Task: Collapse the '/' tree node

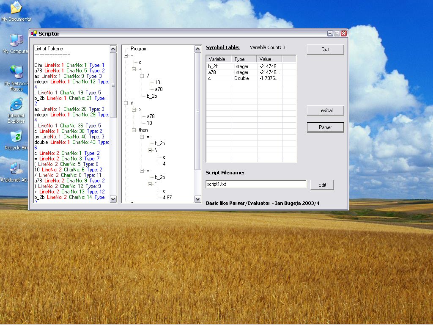Action: 142,76
